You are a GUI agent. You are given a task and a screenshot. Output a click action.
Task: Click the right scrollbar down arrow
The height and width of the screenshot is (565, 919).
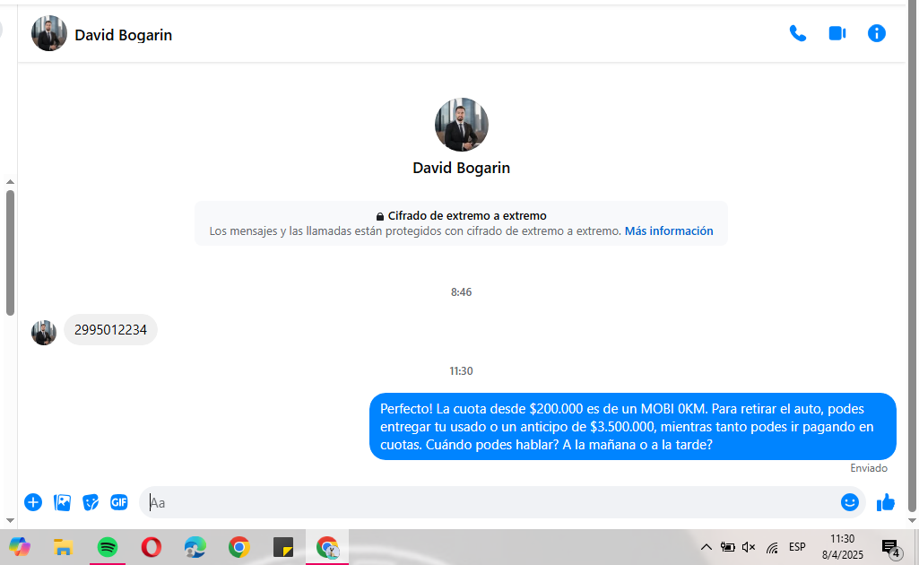pos(912,520)
